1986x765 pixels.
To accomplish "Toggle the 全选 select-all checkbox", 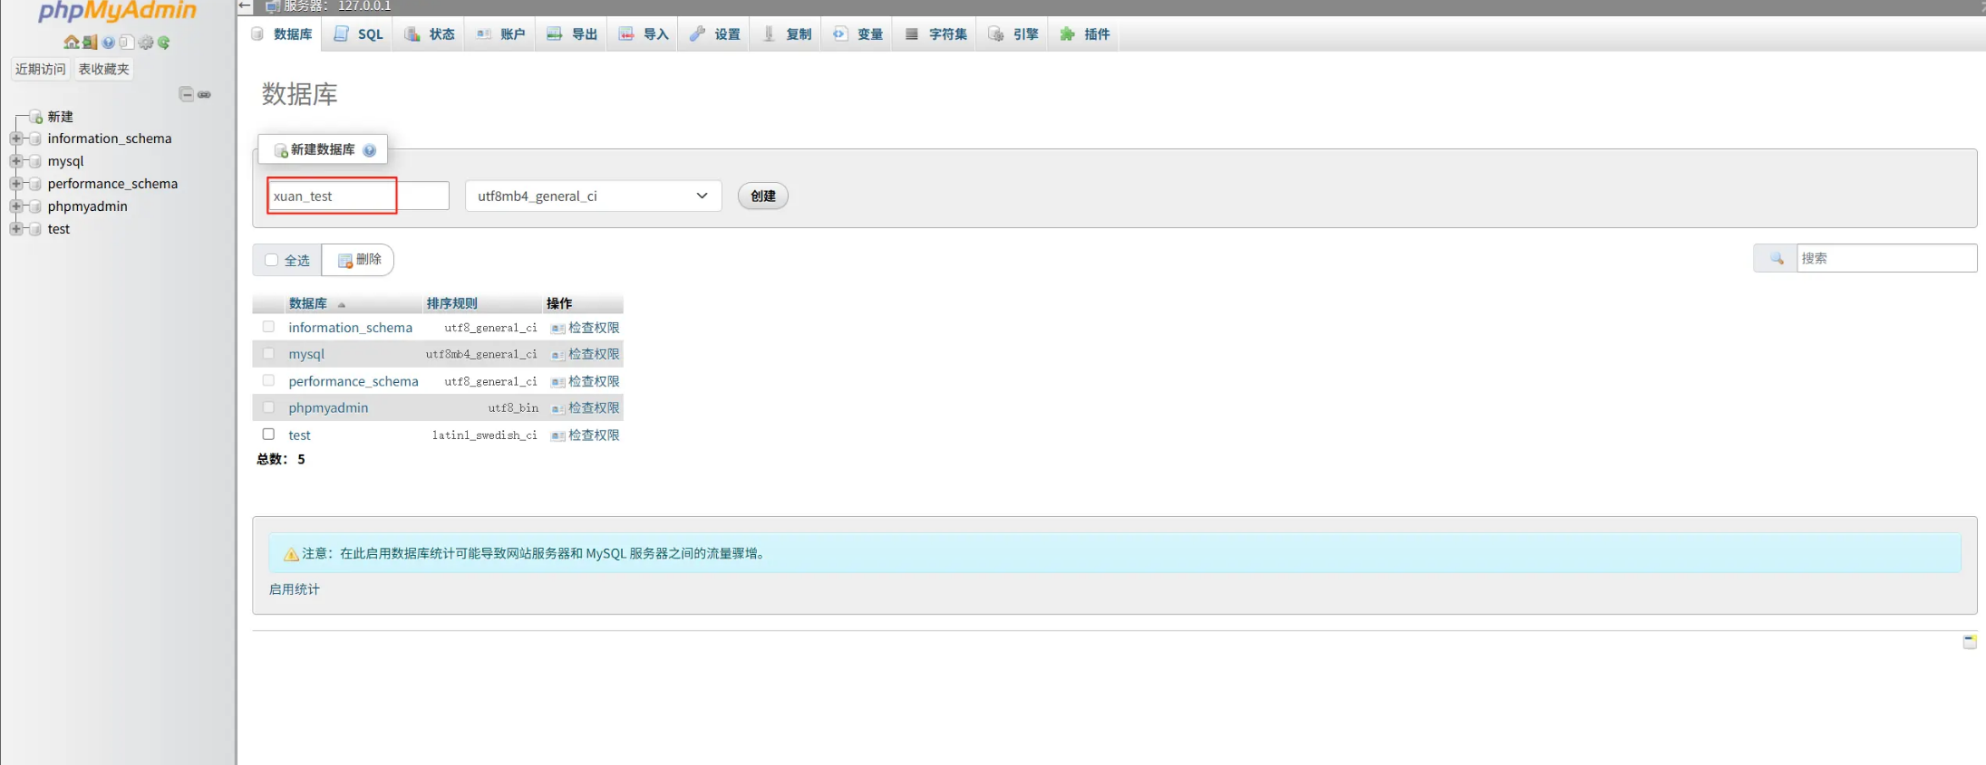I will coord(271,260).
